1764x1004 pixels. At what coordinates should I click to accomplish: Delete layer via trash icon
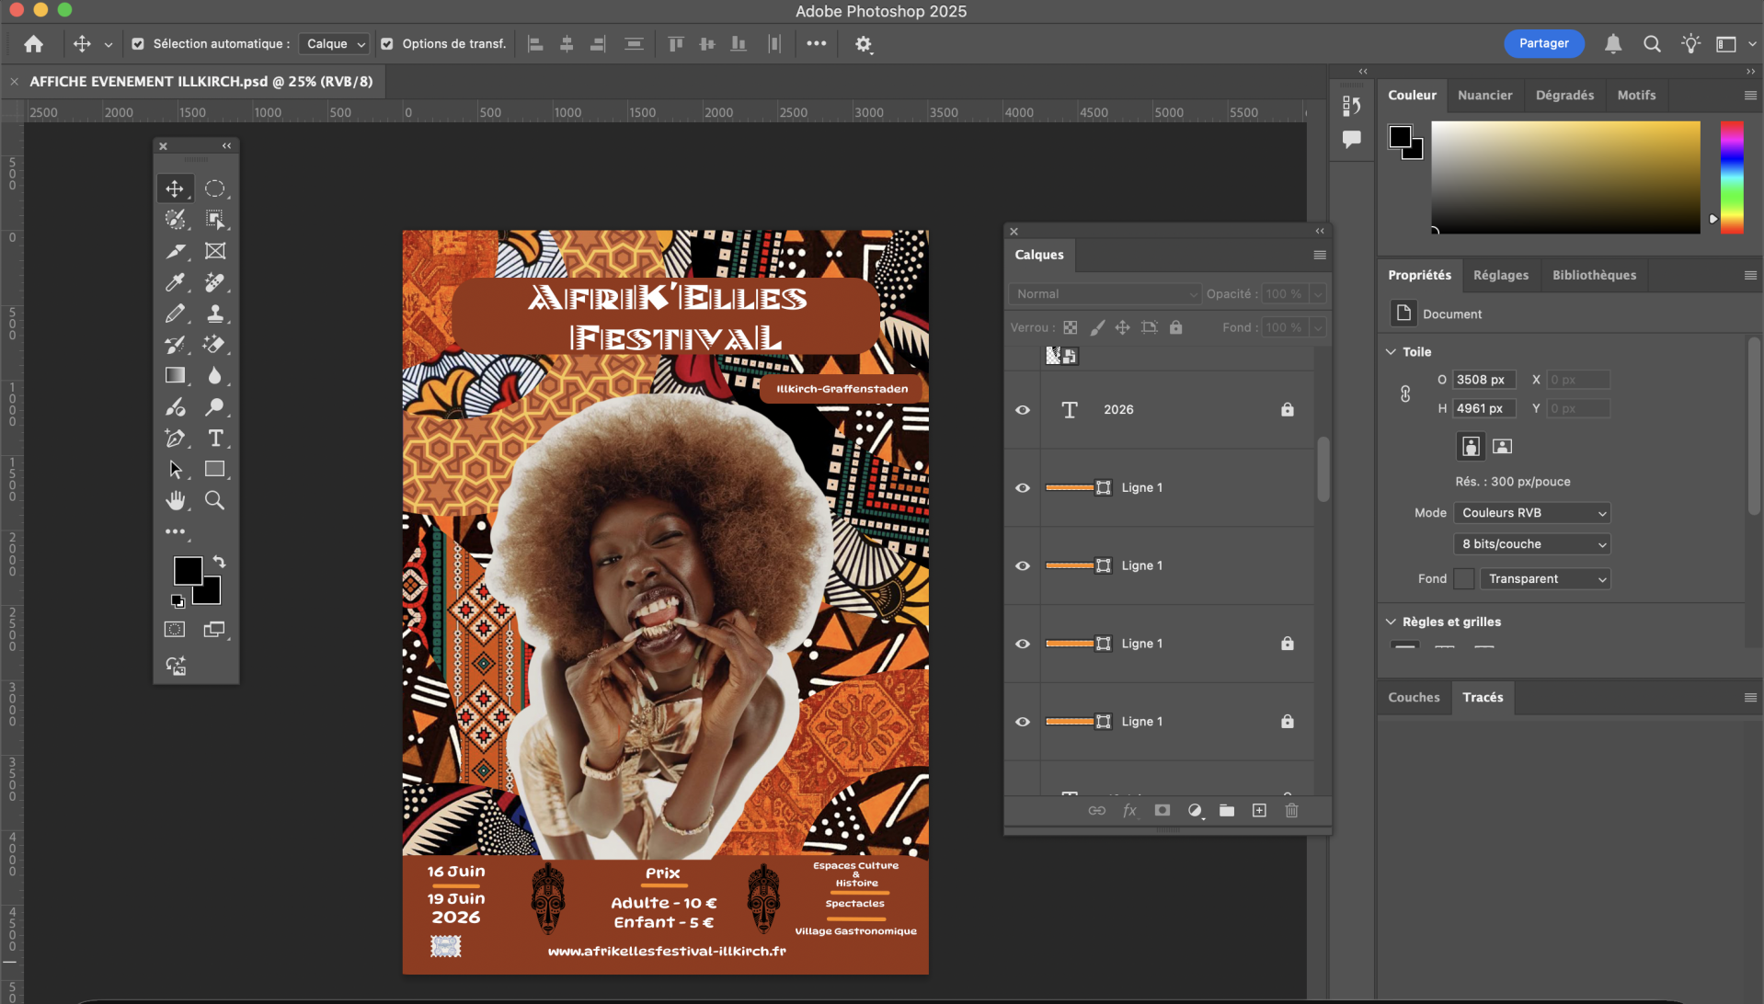[1291, 811]
